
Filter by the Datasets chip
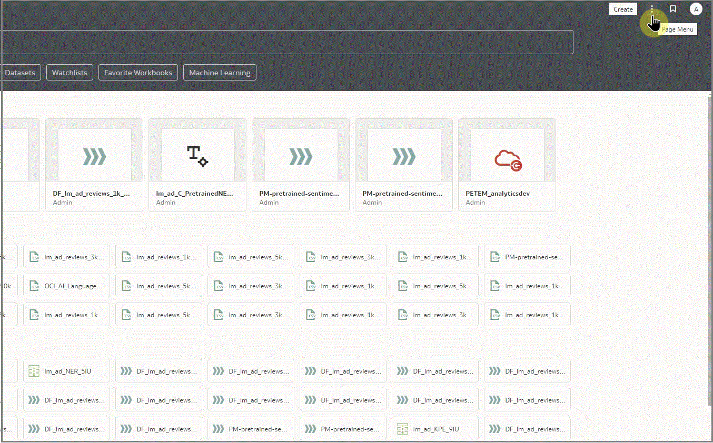pos(20,73)
